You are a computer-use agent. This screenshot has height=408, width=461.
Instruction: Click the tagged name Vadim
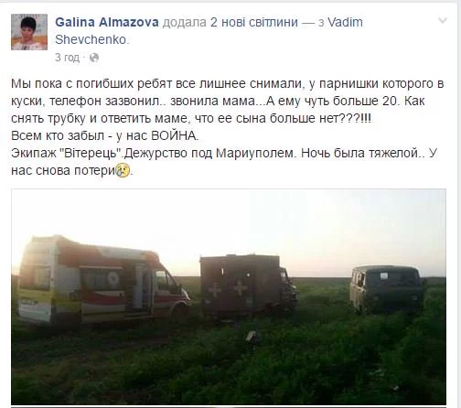[345, 22]
